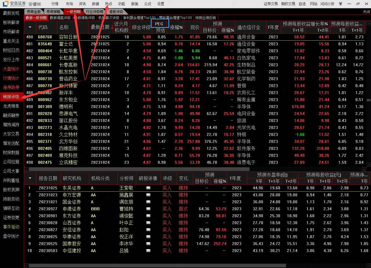Click report table horizontal scrollbar right arrow
Screen dimensions: 371x268
pos(369,265)
